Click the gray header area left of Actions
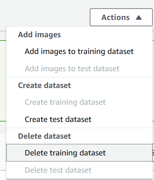Screen dimensions: 154x180 click(45, 13)
